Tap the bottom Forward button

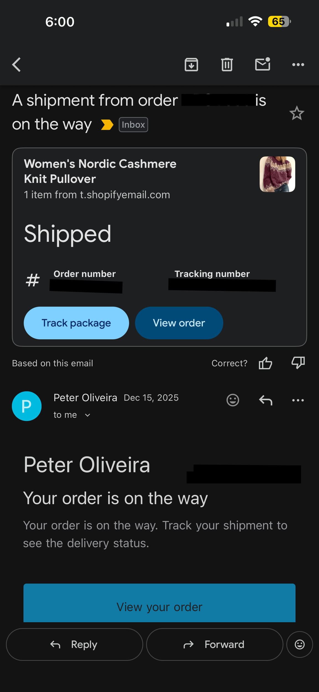point(214,644)
